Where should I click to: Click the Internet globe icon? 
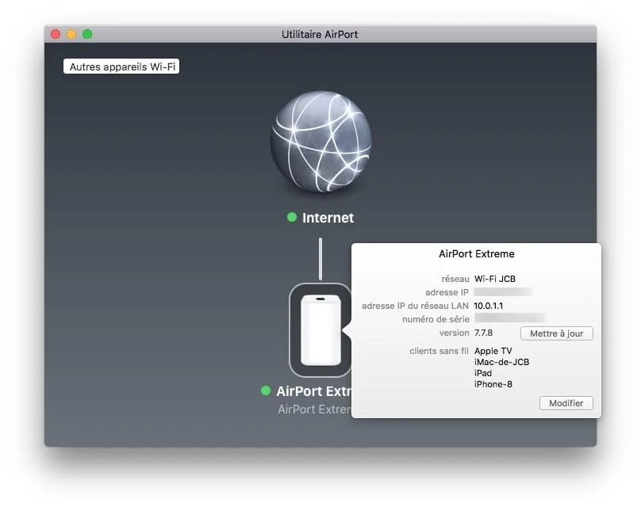pos(320,141)
